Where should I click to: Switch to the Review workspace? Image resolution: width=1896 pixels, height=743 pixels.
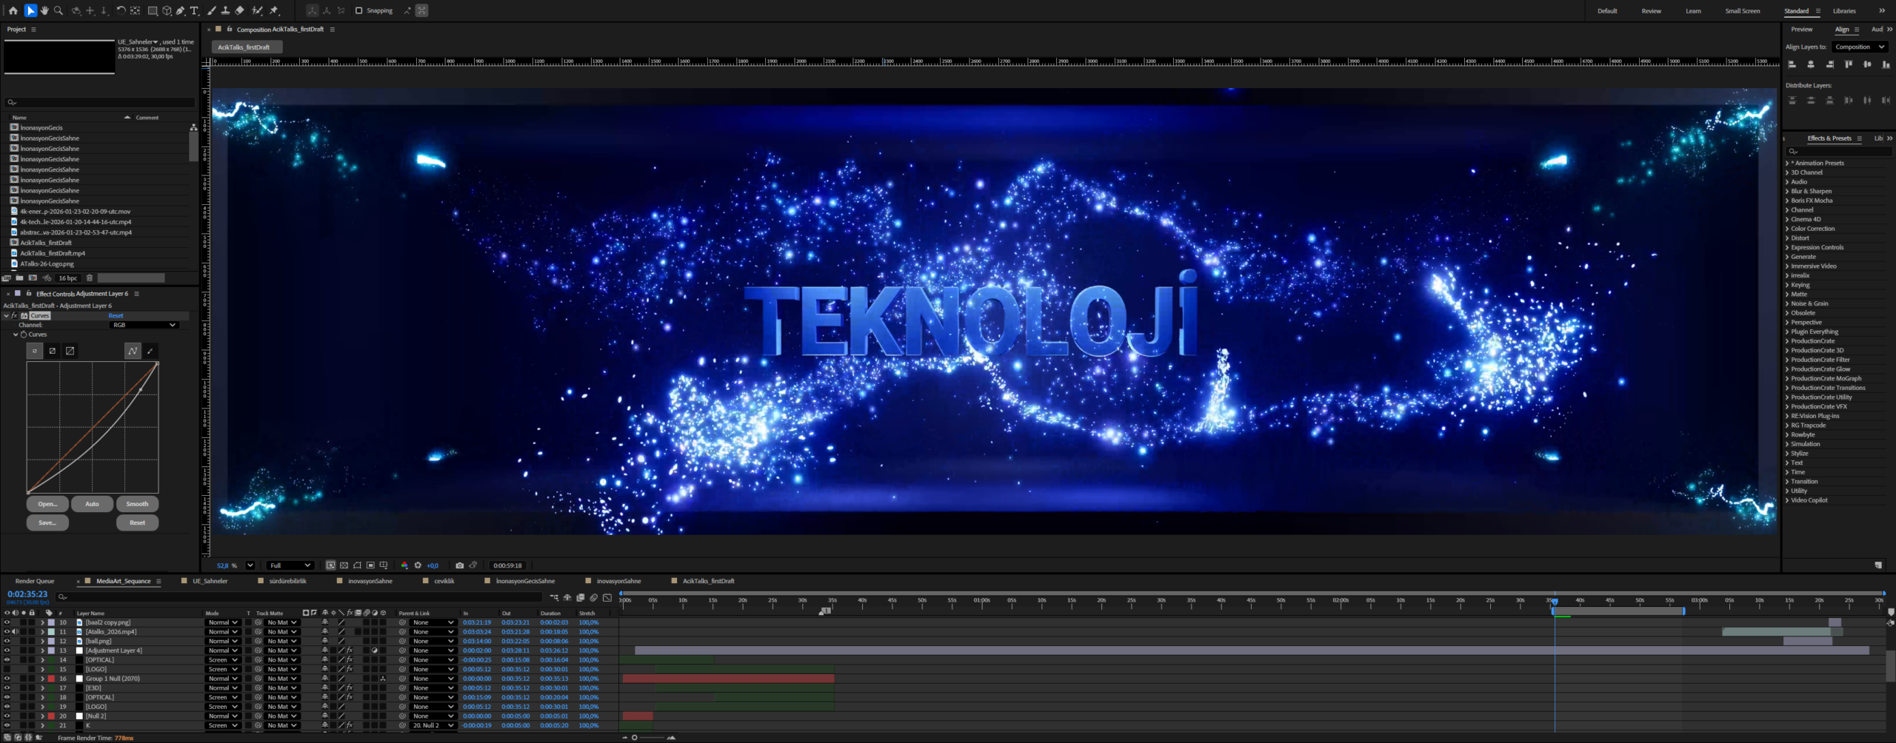(1651, 11)
